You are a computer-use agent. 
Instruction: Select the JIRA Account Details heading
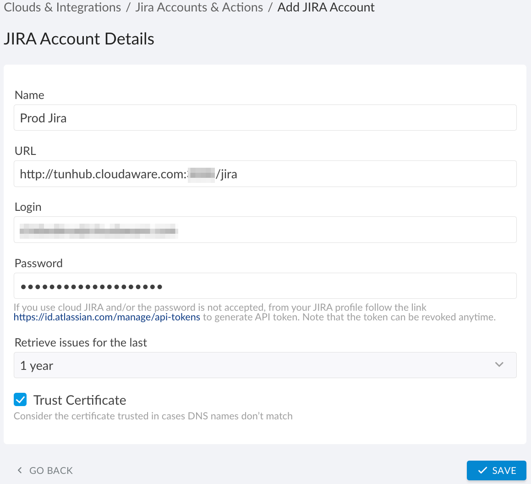coord(78,38)
